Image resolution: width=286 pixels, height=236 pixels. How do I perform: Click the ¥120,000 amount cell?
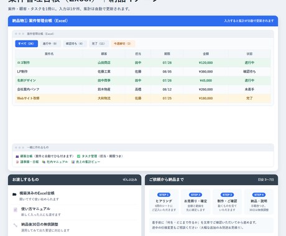206,63
